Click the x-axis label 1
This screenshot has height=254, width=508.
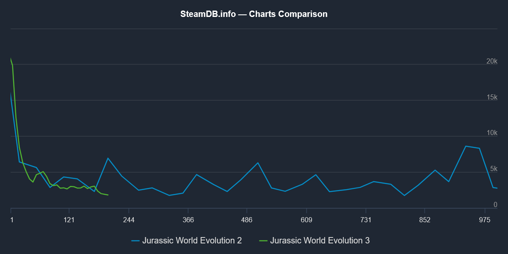(x=12, y=220)
